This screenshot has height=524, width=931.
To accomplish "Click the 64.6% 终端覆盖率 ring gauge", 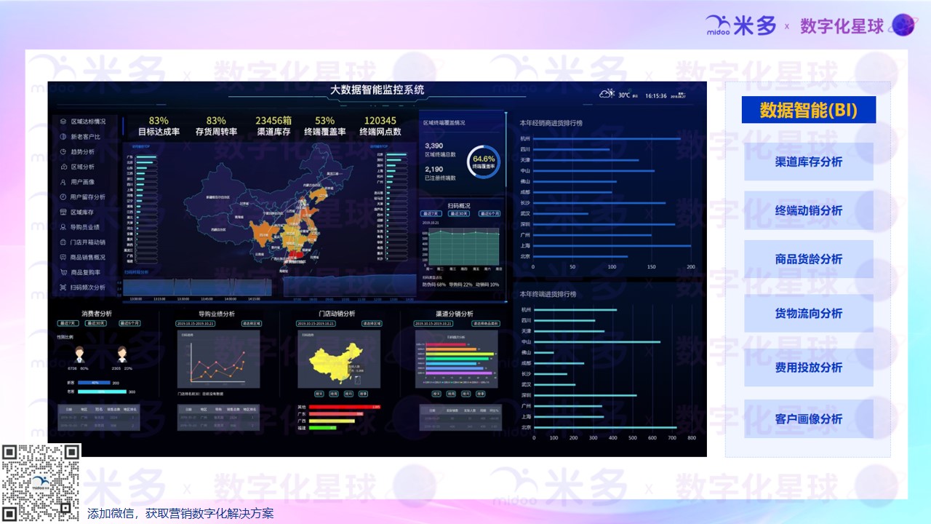I will tap(484, 162).
